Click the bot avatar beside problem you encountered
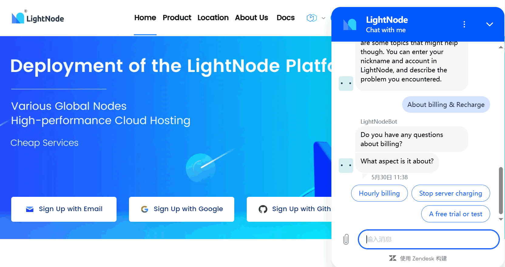The width and height of the screenshot is (505, 267). (346, 84)
